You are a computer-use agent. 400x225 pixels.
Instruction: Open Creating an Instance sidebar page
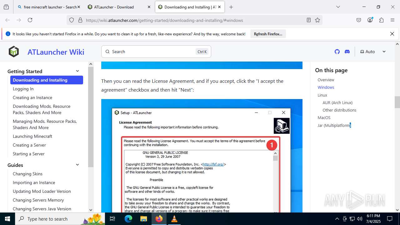(32, 97)
